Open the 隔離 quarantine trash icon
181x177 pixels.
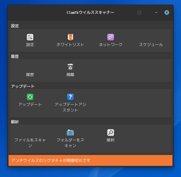[x=70, y=67]
